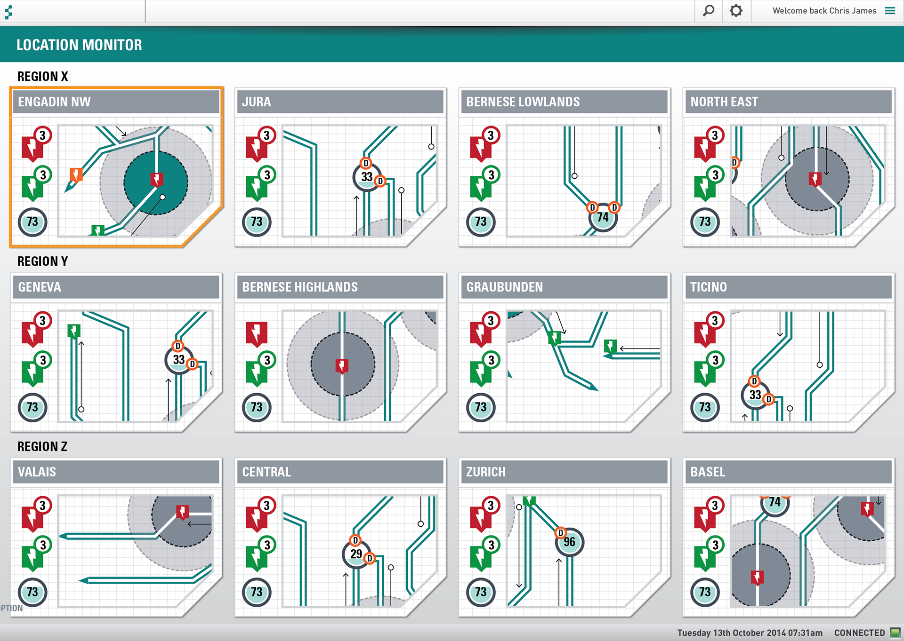Click red alarm flag in Engadin NW card
Screen dimensions: 904x641
tap(32, 148)
